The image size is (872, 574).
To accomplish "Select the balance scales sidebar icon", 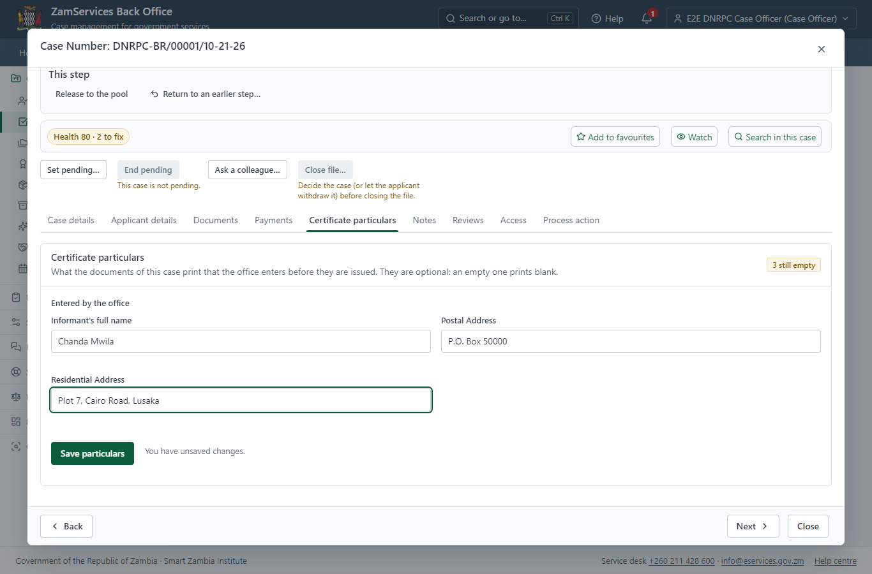I will point(16,397).
